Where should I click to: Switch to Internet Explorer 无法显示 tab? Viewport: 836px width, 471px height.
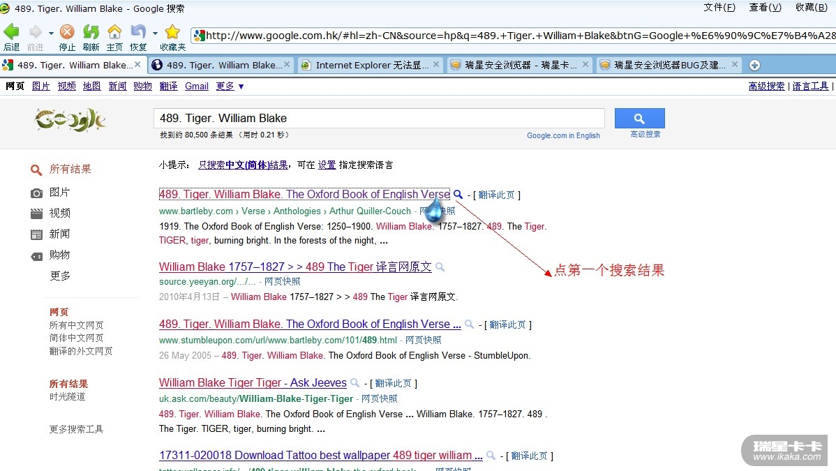370,65
